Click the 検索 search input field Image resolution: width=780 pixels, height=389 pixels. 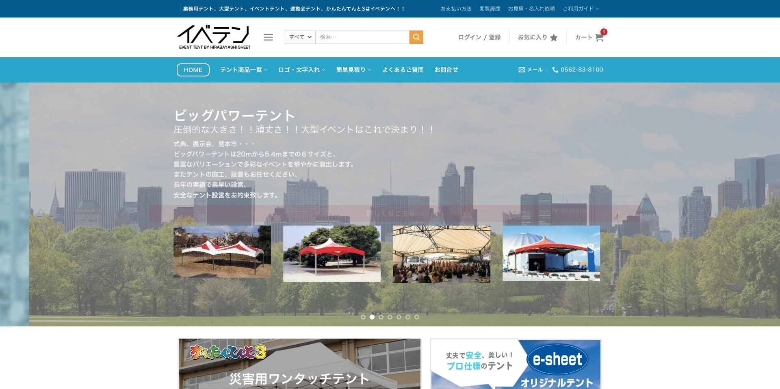pos(362,37)
